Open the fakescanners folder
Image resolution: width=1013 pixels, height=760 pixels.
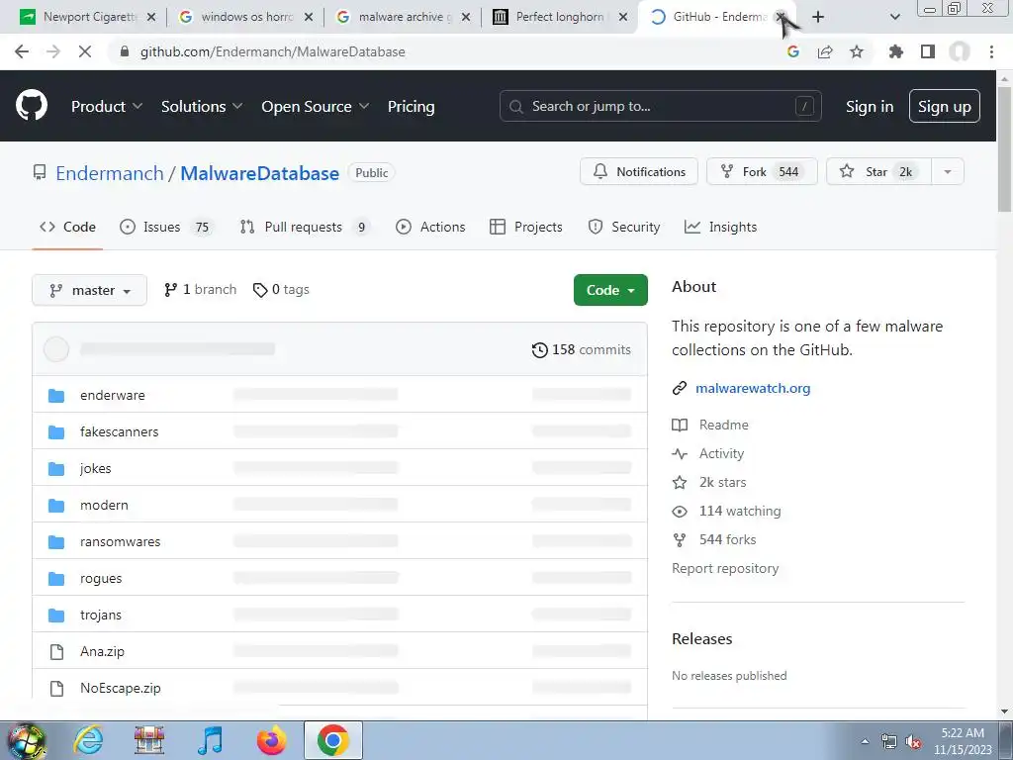click(x=119, y=431)
